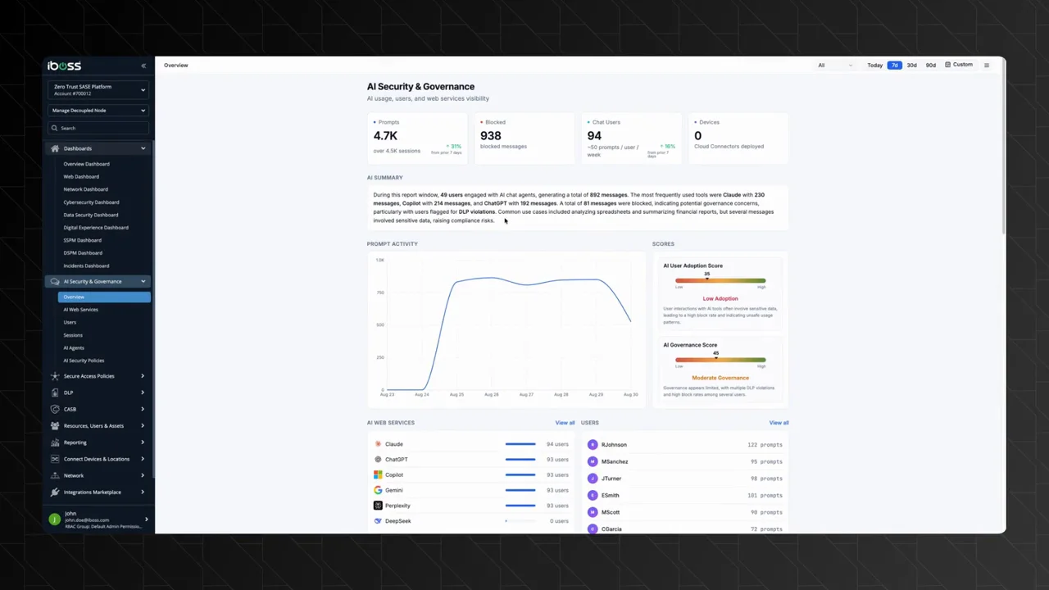Collapse the Dashboards section chevron
The image size is (1049, 590).
click(x=143, y=148)
